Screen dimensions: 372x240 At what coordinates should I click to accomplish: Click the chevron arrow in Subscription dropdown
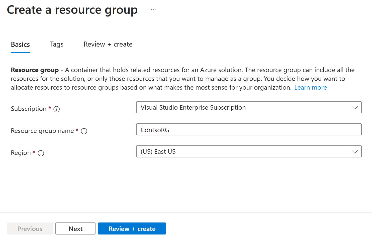click(x=354, y=108)
